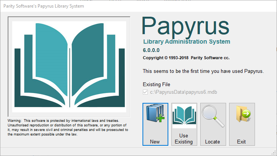Screen dimensions: 277x156
Task: Click the 'Locate' button caption
Action: pos(212,142)
